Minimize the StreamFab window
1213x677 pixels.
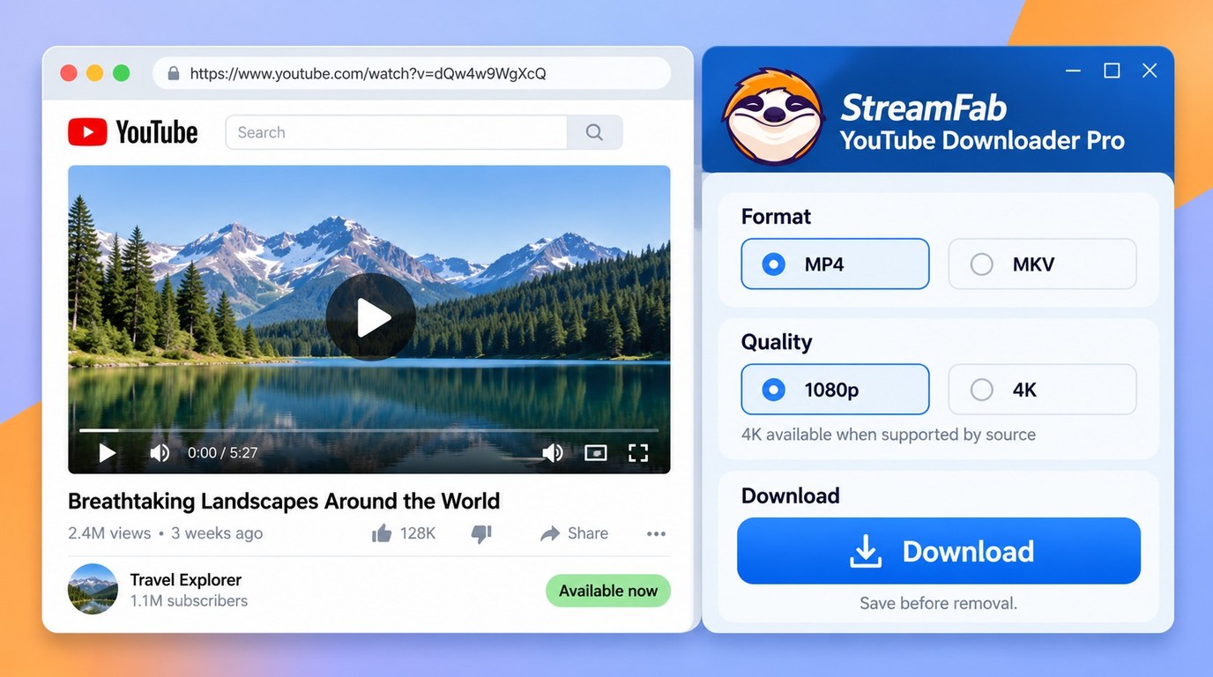(x=1073, y=71)
